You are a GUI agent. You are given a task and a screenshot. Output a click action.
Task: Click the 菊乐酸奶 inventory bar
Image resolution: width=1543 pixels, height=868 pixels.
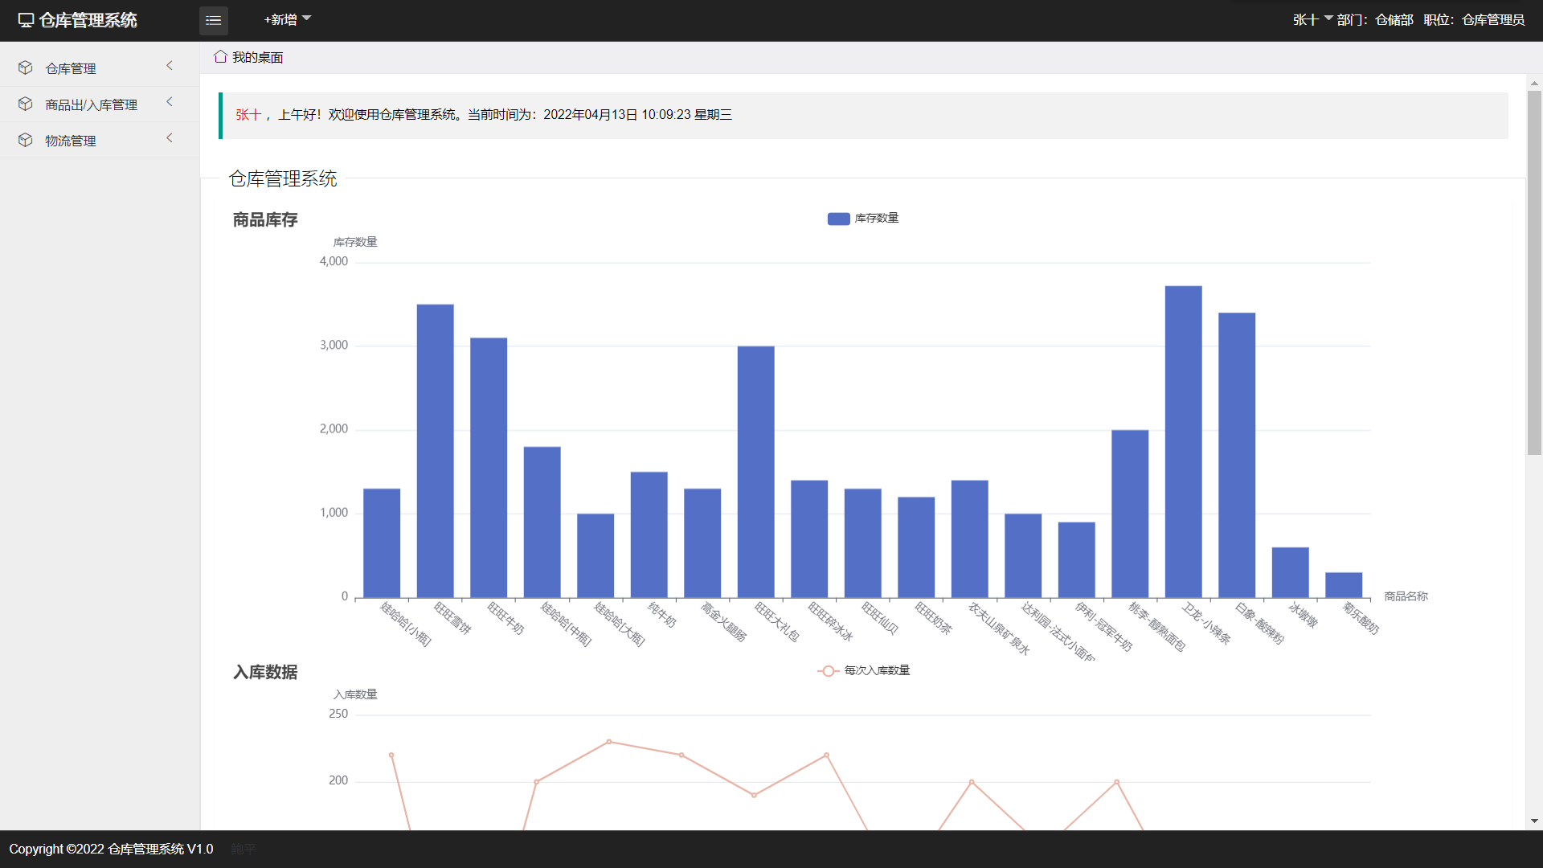1344,585
